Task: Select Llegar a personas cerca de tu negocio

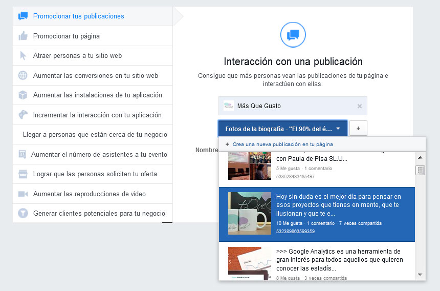Action: (95, 135)
